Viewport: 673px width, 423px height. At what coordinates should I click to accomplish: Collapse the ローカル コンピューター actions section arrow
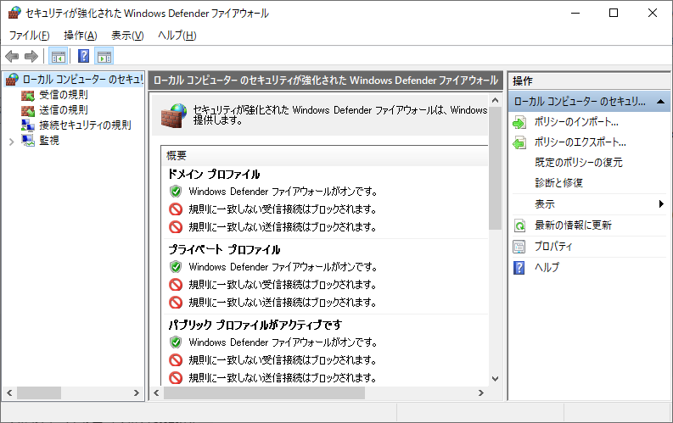[660, 102]
